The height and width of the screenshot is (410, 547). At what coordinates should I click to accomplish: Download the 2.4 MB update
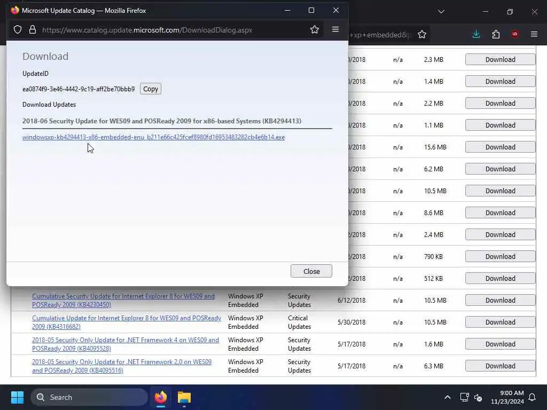point(500,235)
